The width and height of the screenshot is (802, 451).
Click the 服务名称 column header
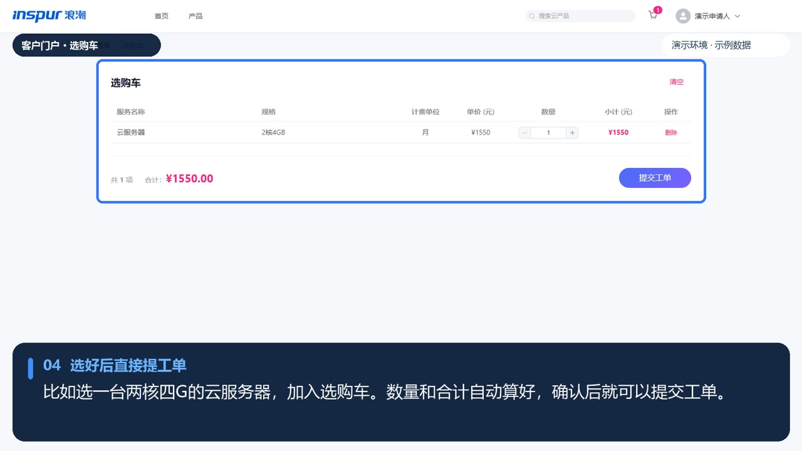(x=131, y=112)
